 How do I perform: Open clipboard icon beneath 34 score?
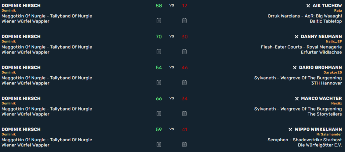[184, 113]
